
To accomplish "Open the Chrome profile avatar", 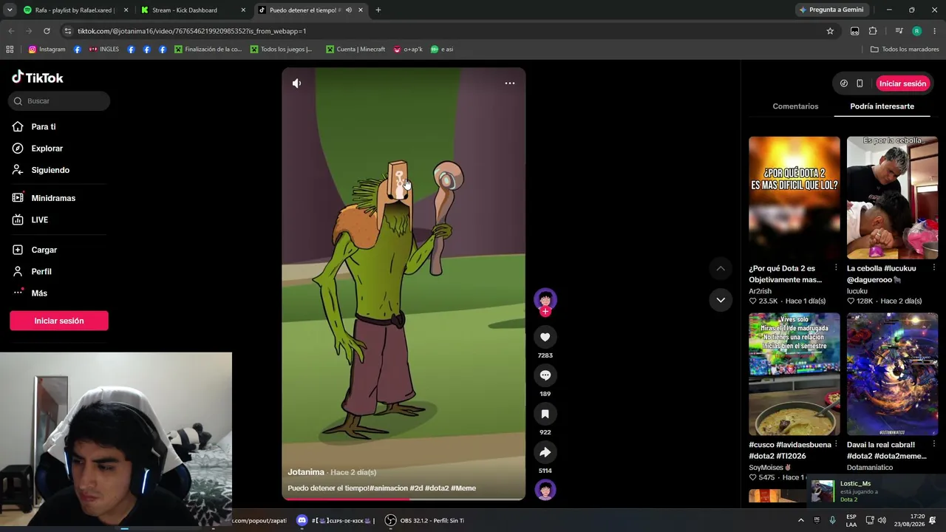I will (916, 31).
